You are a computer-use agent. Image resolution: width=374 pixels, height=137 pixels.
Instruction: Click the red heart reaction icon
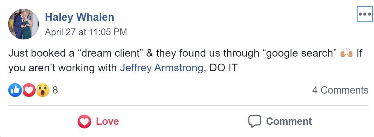tap(29, 90)
